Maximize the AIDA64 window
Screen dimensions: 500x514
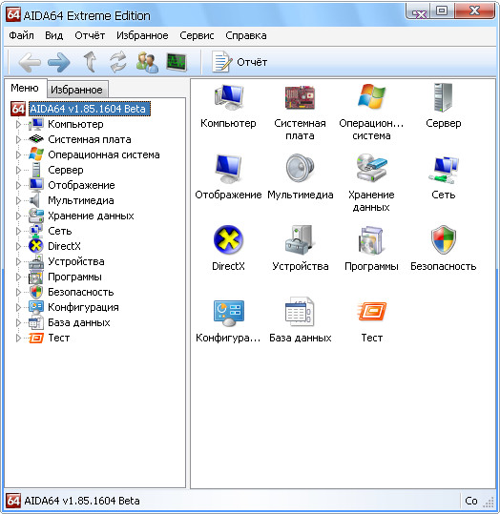point(442,11)
